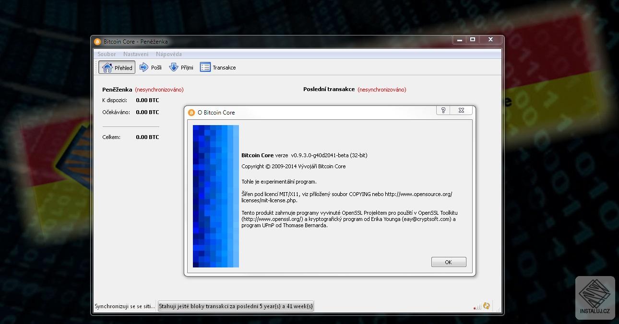Minimize the Bitcoin Core window

[x=459, y=39]
